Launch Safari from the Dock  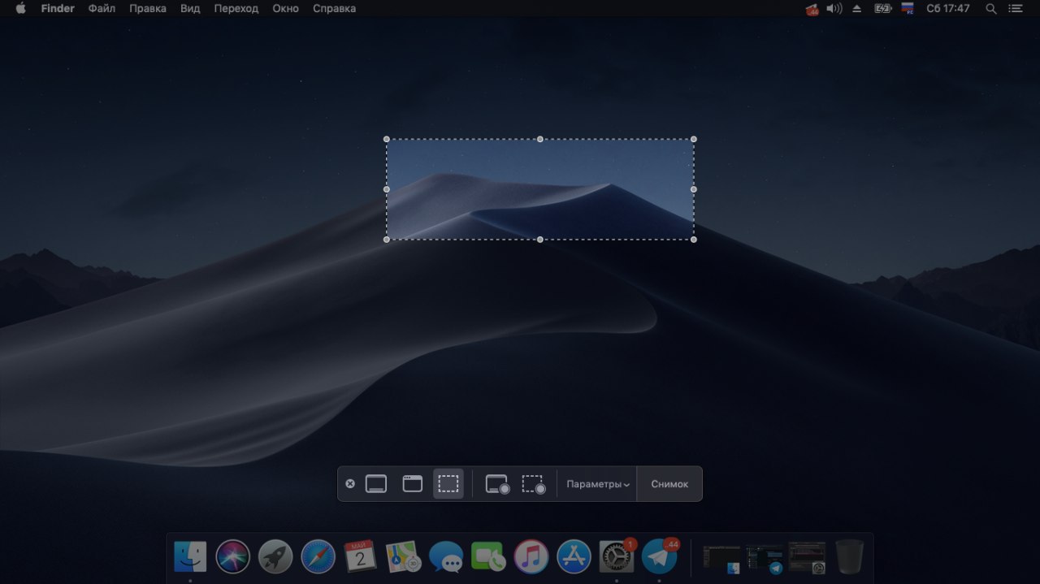click(318, 557)
